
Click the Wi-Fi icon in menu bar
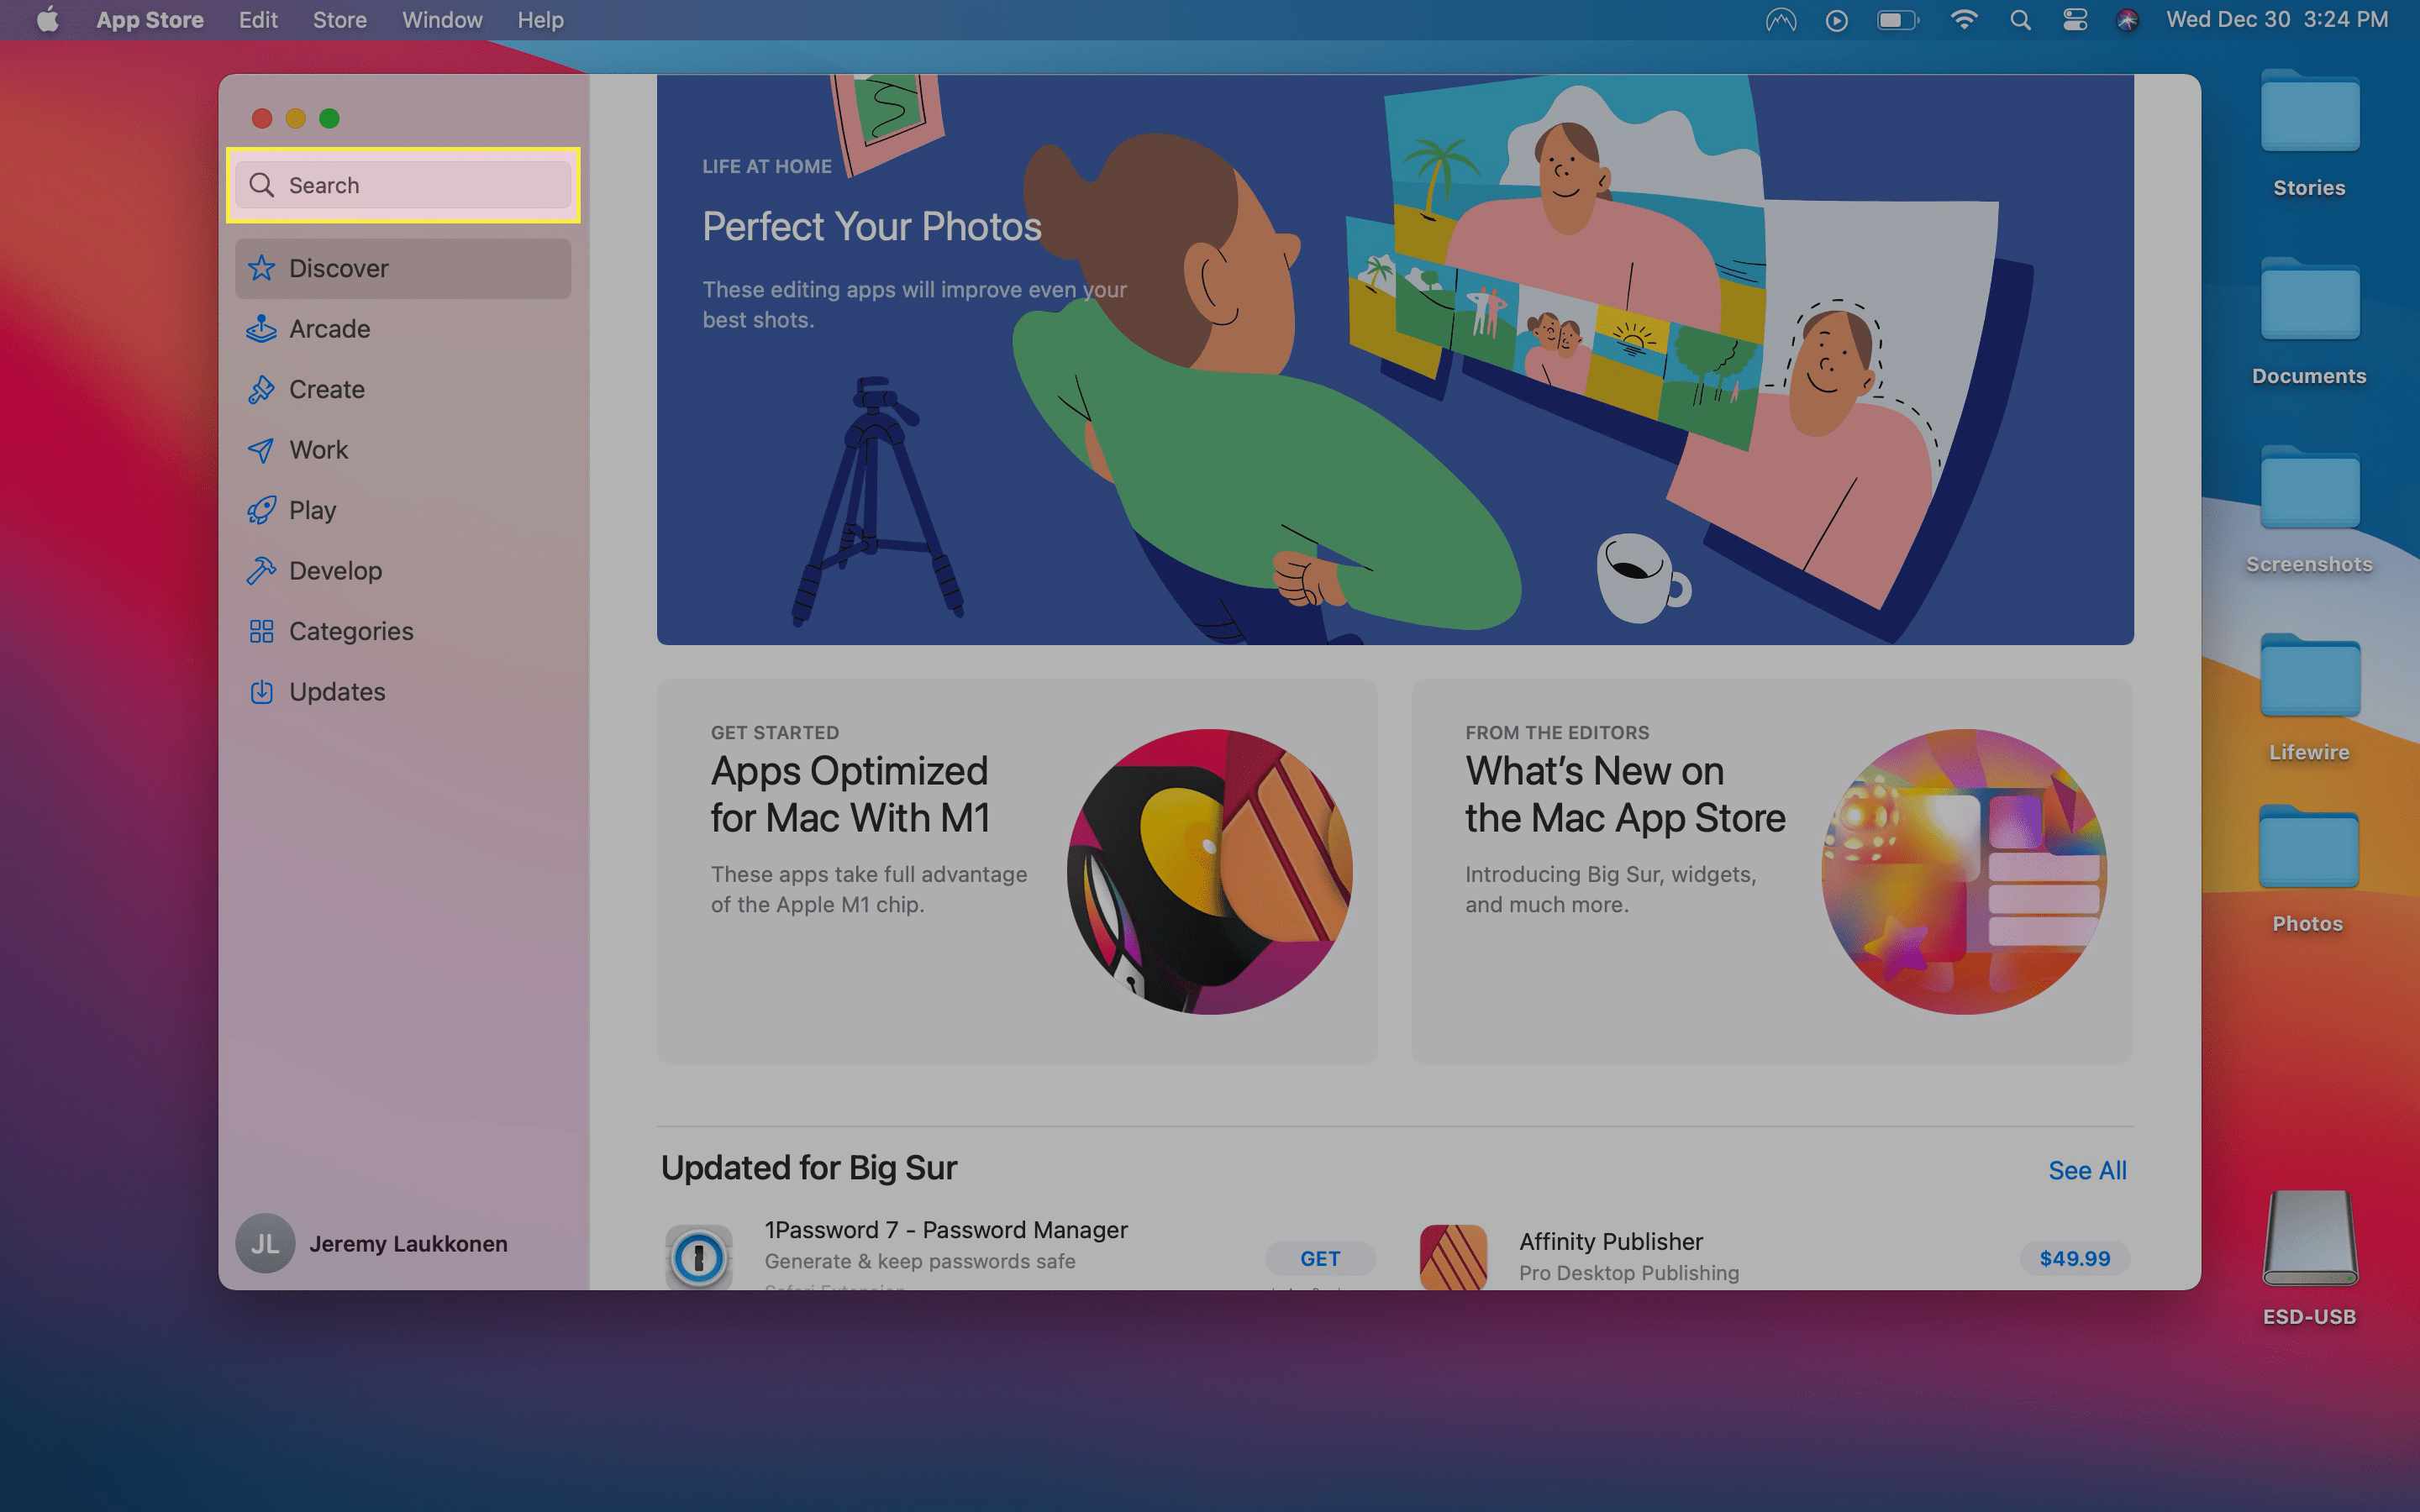pos(1964,19)
